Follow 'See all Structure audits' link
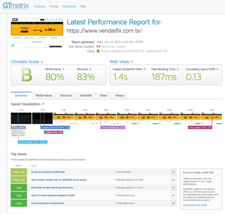225x214 pixels. 195,205
